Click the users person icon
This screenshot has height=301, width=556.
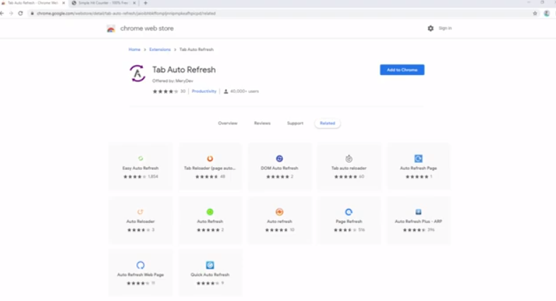coord(226,91)
